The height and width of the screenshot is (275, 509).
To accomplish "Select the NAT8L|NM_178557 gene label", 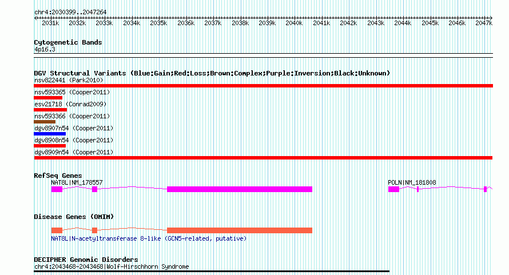I will (77, 182).
